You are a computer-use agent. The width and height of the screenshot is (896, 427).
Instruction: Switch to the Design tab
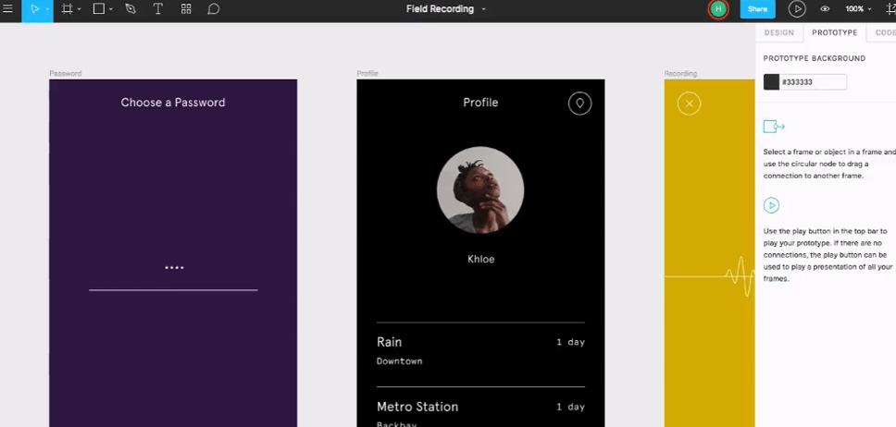pyautogui.click(x=778, y=32)
